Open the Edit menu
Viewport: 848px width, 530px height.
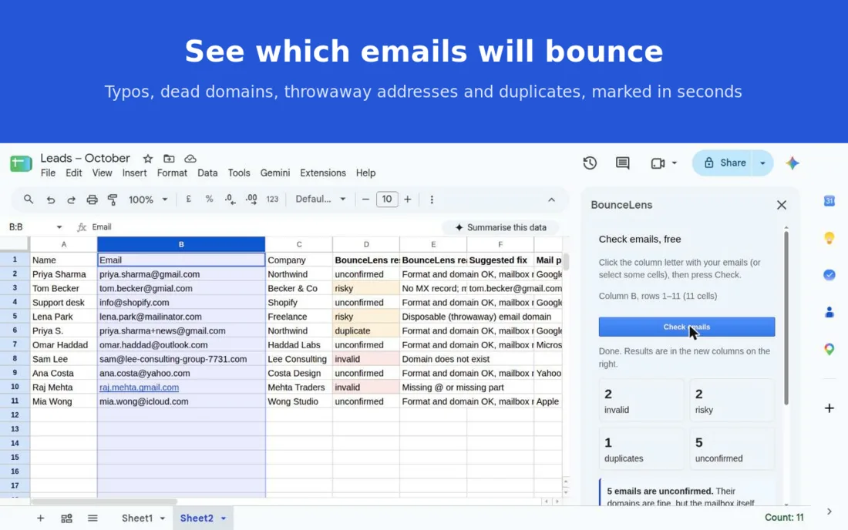(73, 173)
